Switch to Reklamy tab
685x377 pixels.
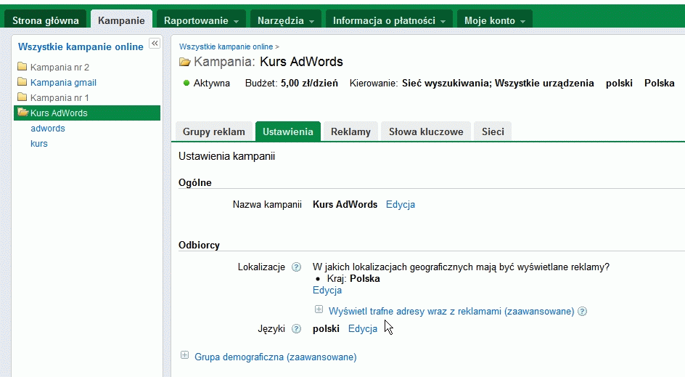pos(350,131)
